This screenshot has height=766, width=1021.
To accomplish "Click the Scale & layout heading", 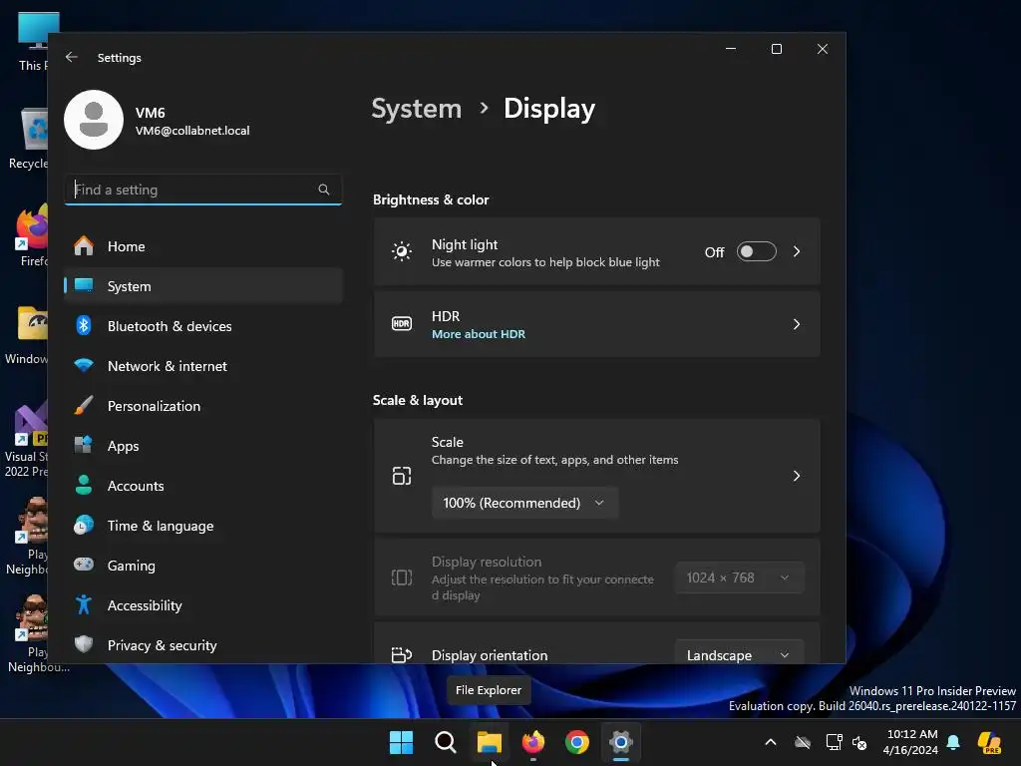I will (x=418, y=400).
